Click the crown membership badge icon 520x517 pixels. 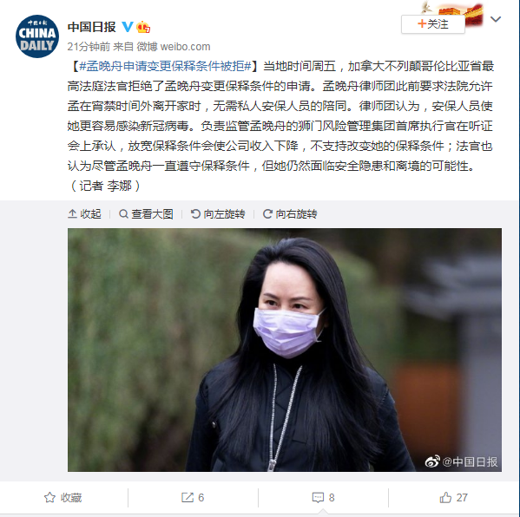tap(143, 27)
